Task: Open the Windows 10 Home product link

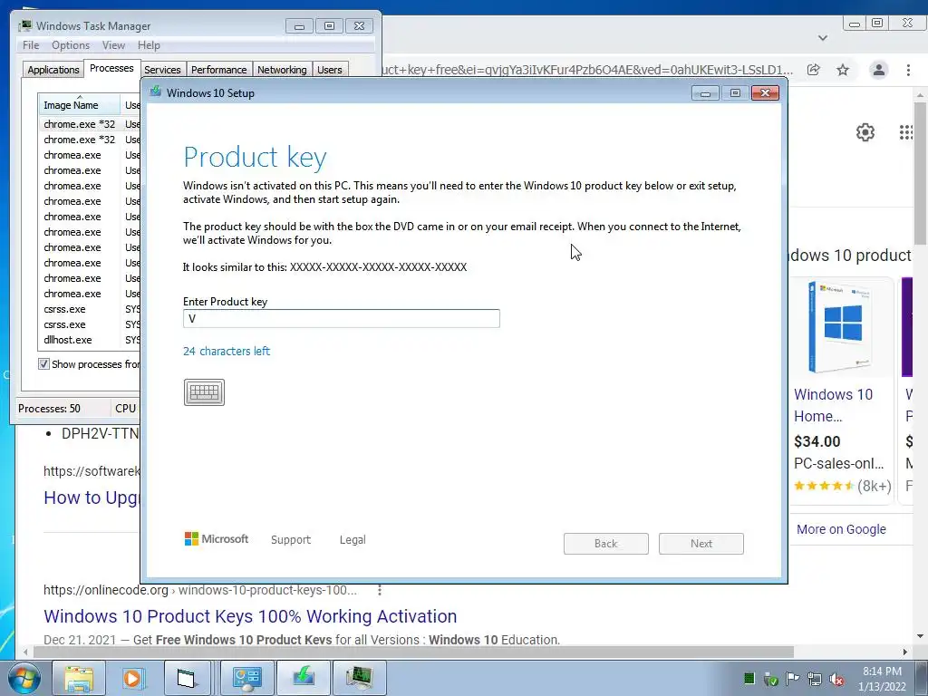Action: point(834,405)
